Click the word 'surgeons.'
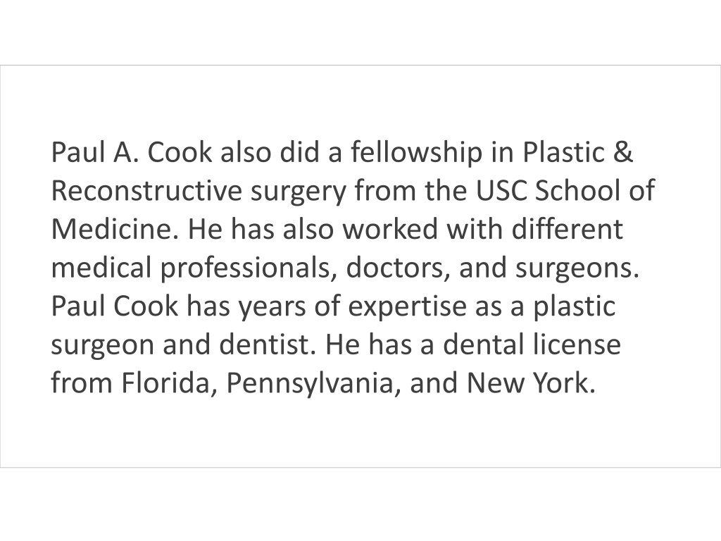 click(577, 269)
